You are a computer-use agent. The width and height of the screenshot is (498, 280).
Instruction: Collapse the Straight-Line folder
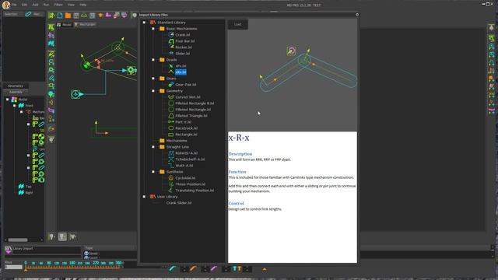click(x=153, y=147)
